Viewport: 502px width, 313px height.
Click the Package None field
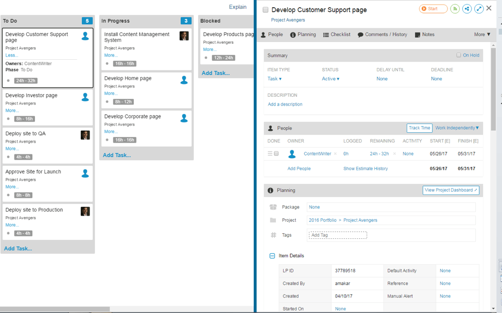pos(391,207)
